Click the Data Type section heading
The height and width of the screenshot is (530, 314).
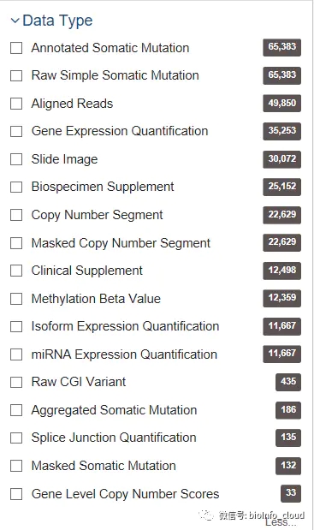57,21
